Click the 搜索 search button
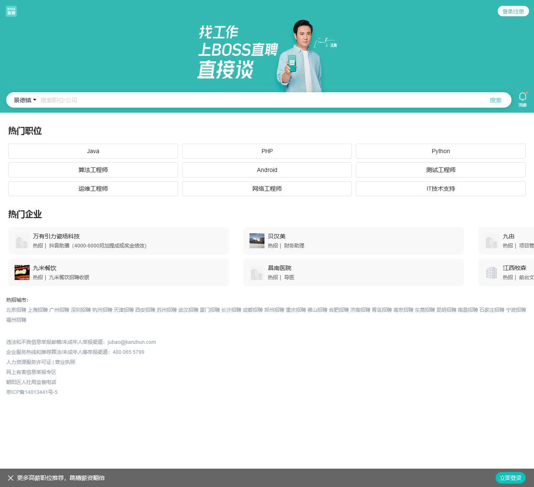This screenshot has width=534, height=487. (x=495, y=100)
